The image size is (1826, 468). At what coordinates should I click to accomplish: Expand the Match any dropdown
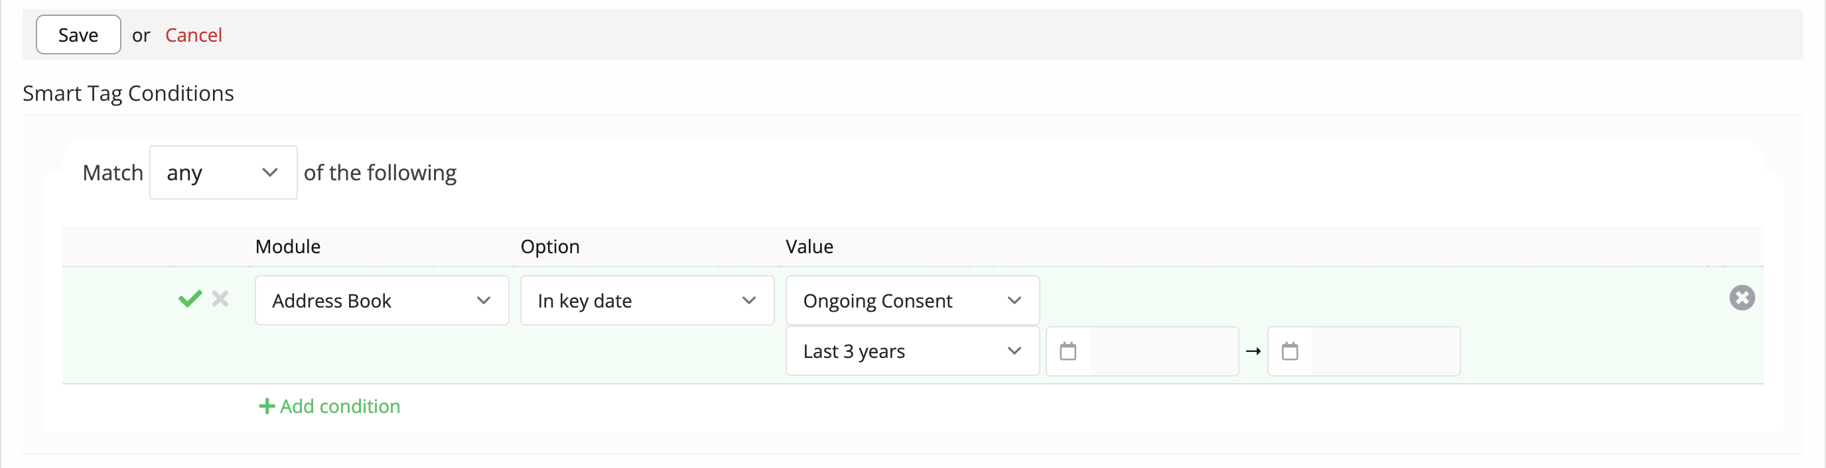pos(224,173)
